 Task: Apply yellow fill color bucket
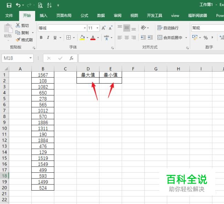(x=82, y=37)
